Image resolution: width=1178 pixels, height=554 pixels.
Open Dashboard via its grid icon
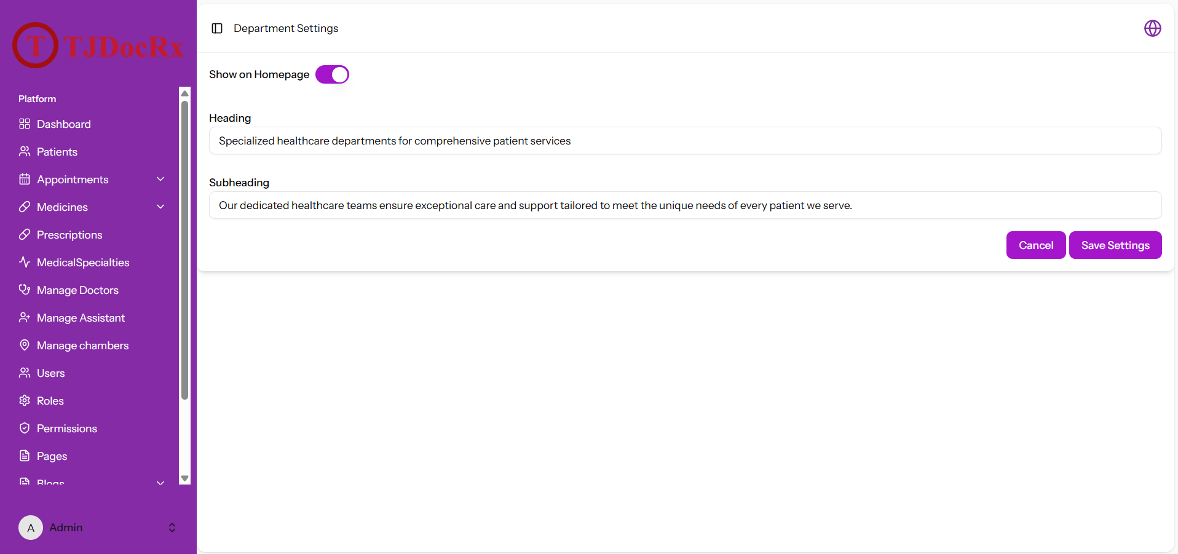[25, 124]
